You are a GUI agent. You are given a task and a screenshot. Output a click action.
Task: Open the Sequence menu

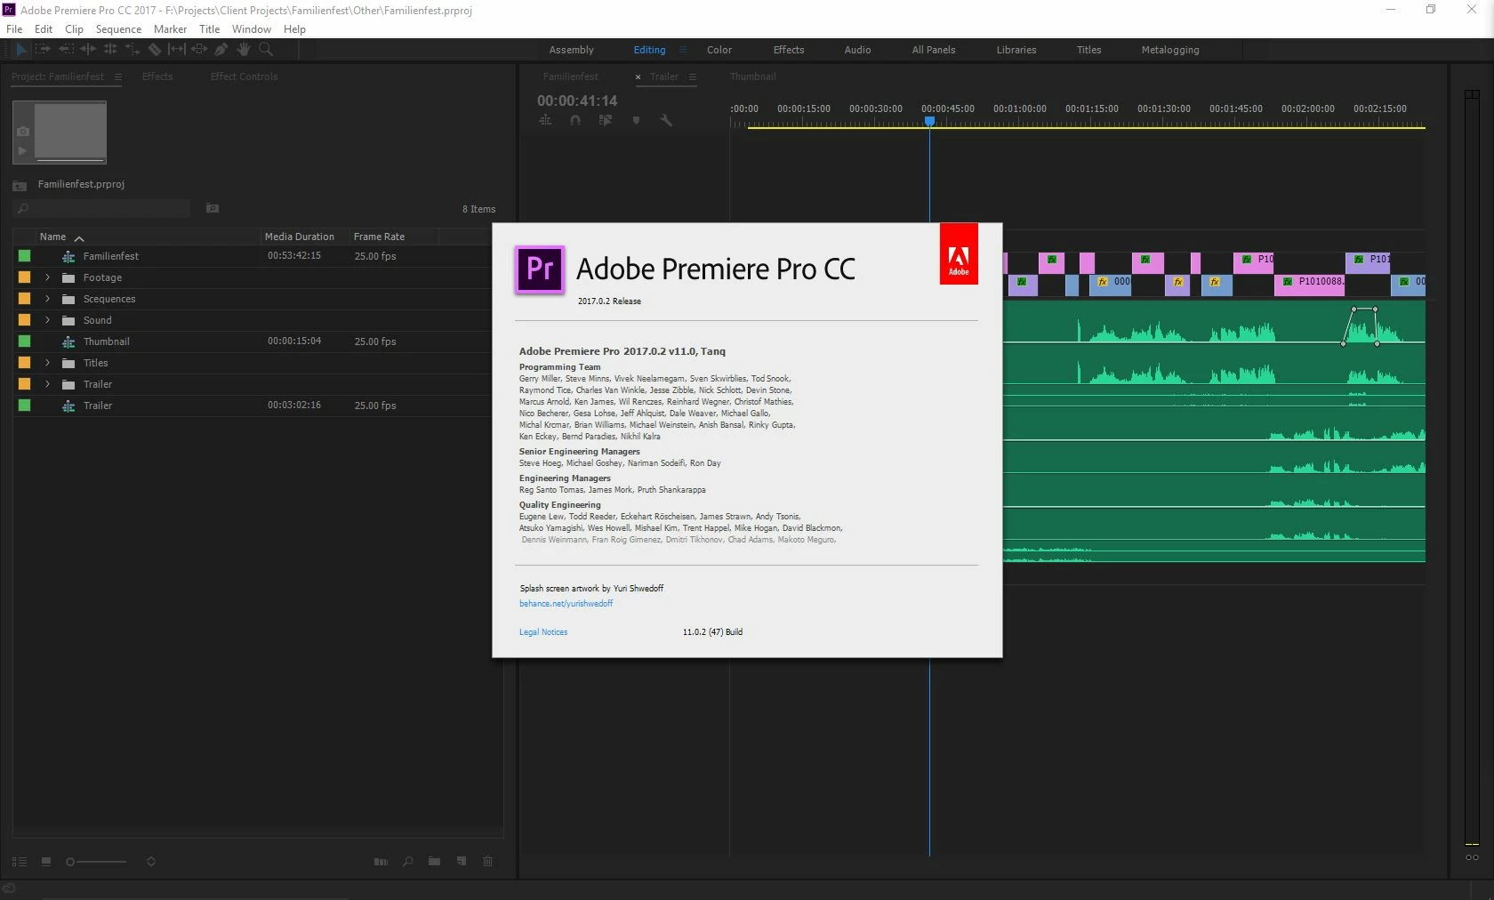(x=118, y=29)
